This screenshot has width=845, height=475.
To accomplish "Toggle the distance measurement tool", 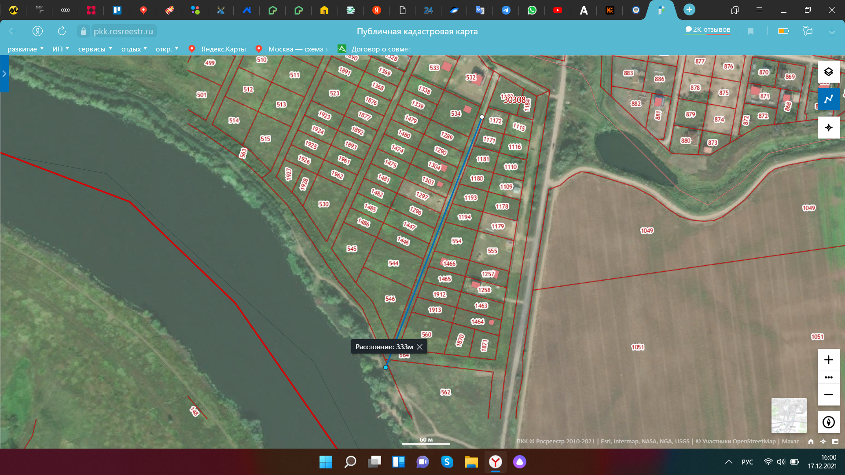I will point(828,99).
